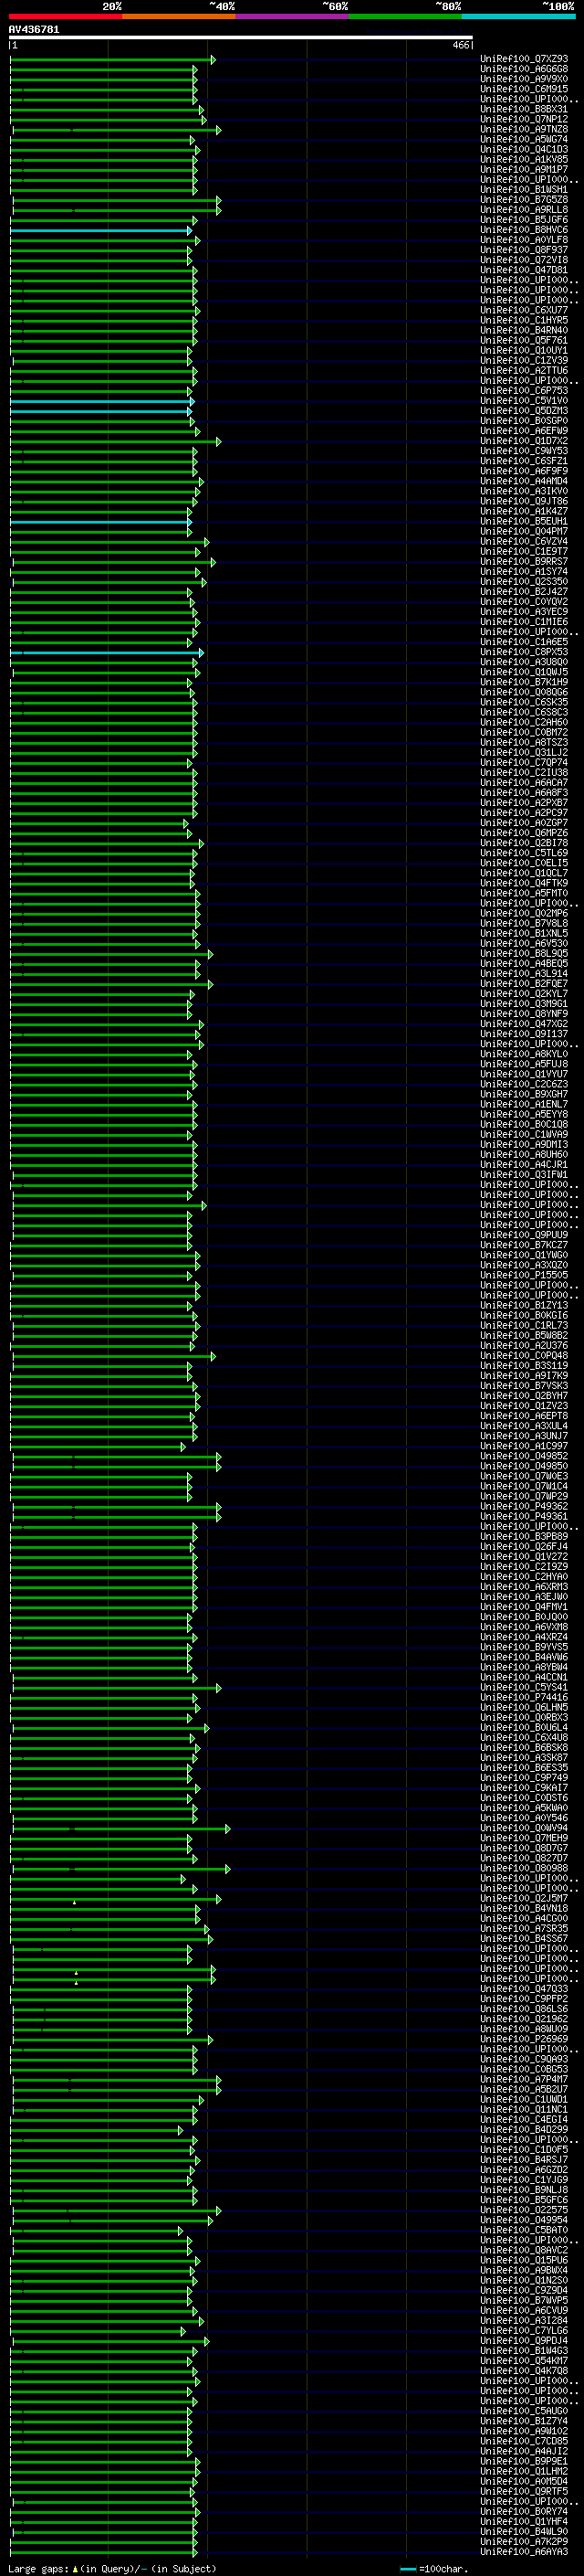Click hit label UniRef100_B8HVC6
This screenshot has height=2576, width=584.
(524, 230)
